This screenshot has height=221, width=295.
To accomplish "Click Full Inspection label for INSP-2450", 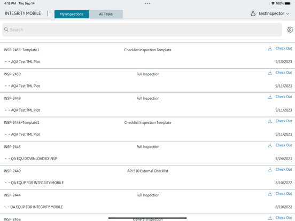I will pyautogui.click(x=148, y=74).
